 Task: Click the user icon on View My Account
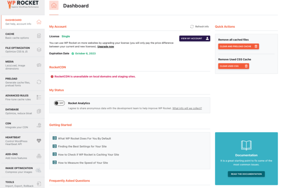point(207,38)
